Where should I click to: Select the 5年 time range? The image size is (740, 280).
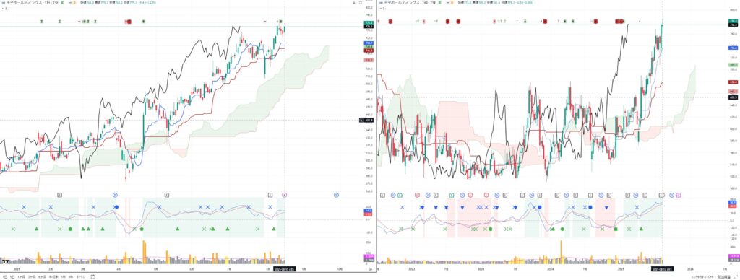[70, 276]
